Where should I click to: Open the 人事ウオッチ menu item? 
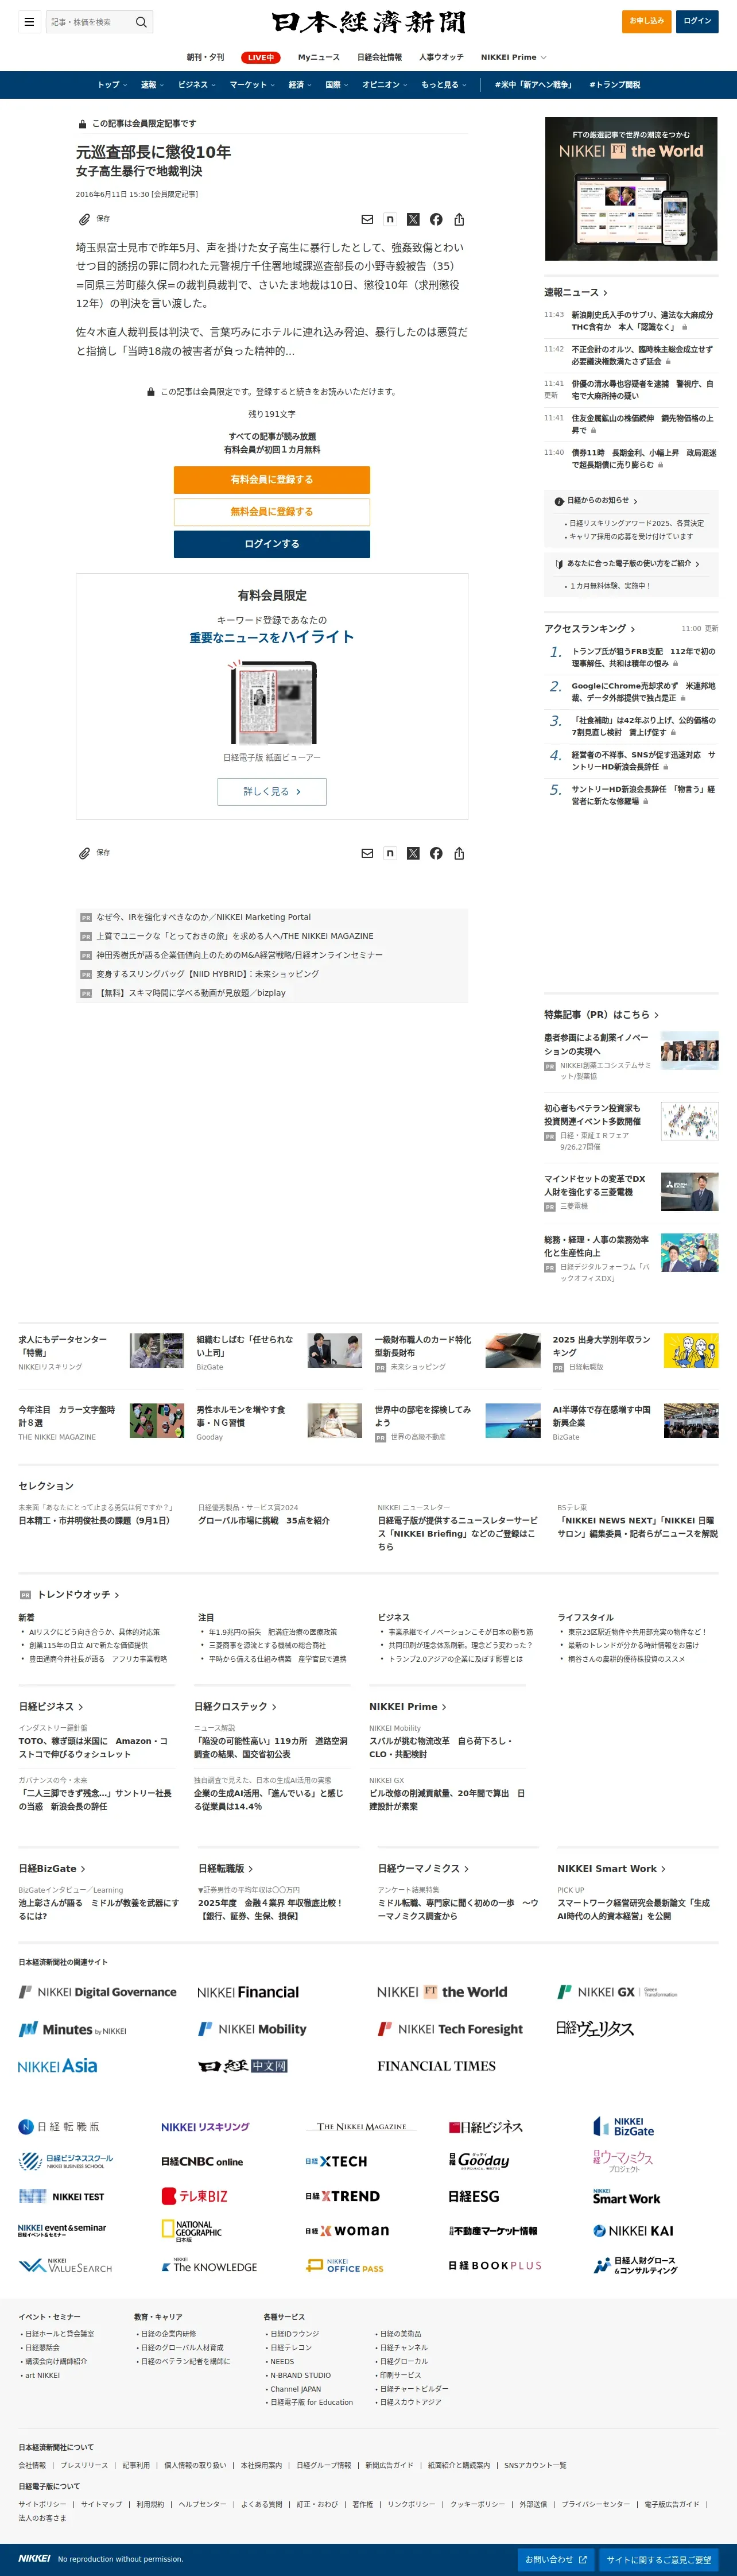[441, 57]
